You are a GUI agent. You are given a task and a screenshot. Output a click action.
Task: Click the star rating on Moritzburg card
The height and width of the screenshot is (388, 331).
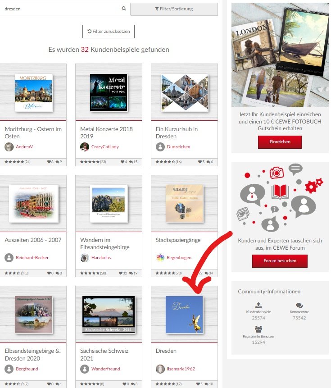point(14,162)
